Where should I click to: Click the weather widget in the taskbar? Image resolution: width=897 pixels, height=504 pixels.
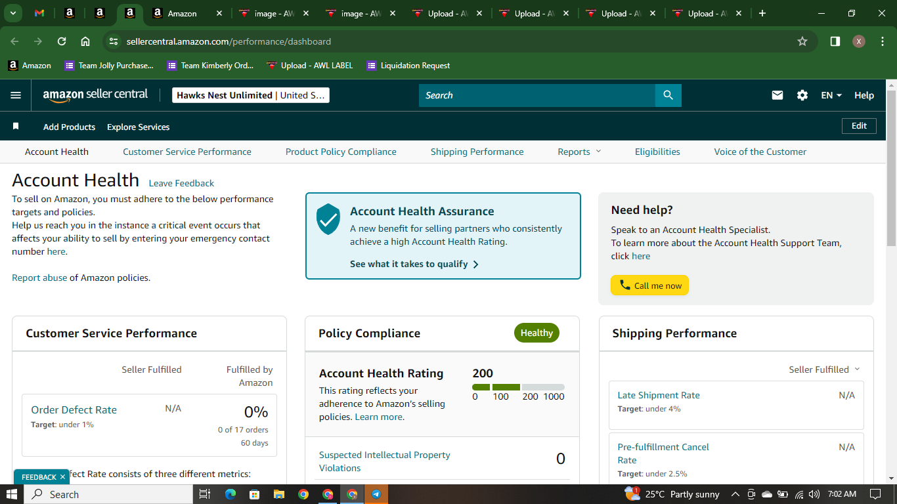(672, 494)
